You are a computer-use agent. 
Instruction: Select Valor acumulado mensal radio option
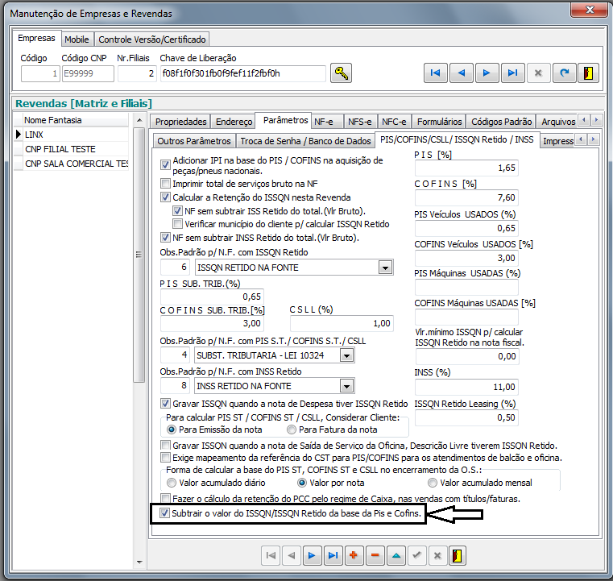pos(432,483)
